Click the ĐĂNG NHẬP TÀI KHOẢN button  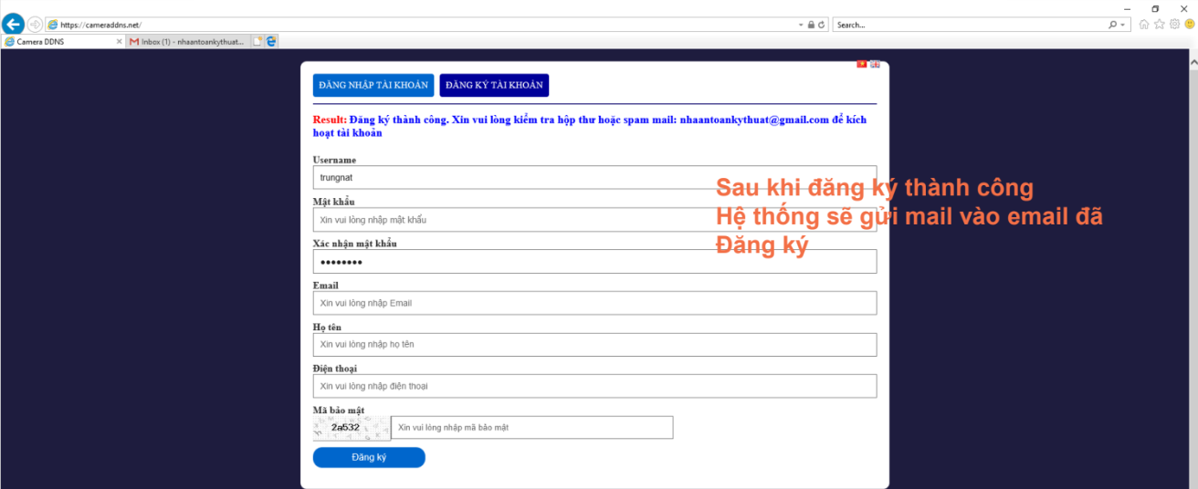(x=373, y=85)
